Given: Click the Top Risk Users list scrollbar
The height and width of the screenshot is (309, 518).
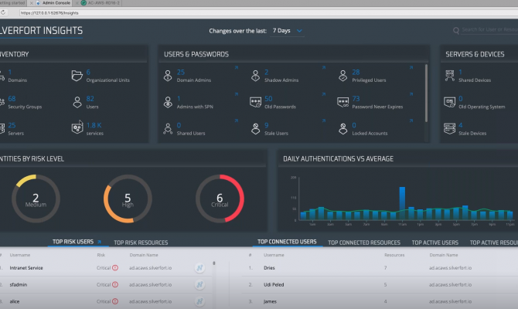Looking at the screenshot, I should [214, 263].
